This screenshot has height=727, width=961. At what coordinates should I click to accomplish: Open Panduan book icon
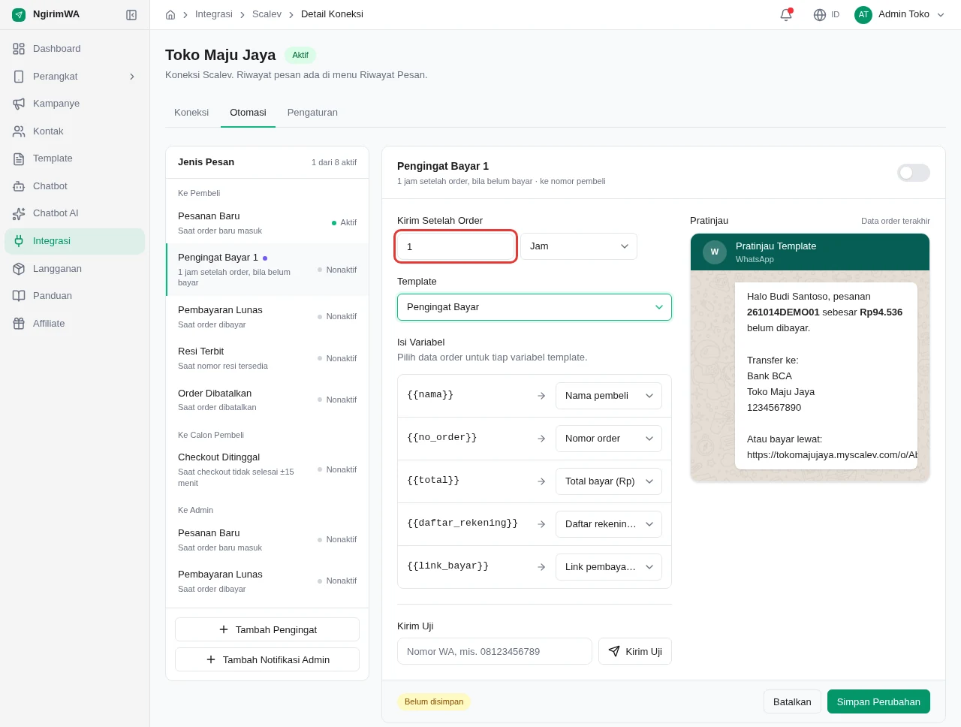19,296
